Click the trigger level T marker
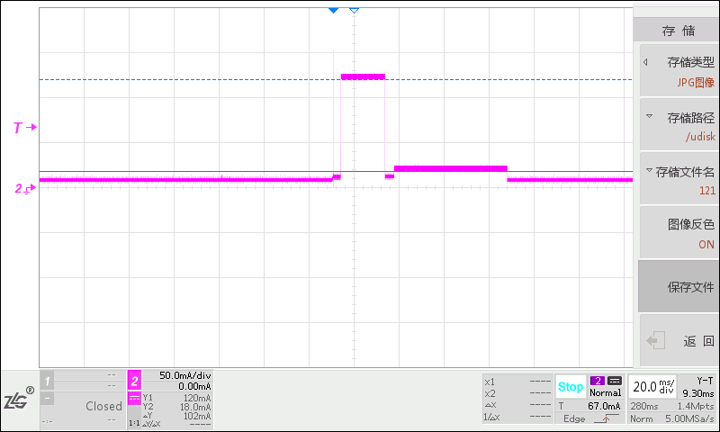Screen dimensions: 720x432 [23, 128]
